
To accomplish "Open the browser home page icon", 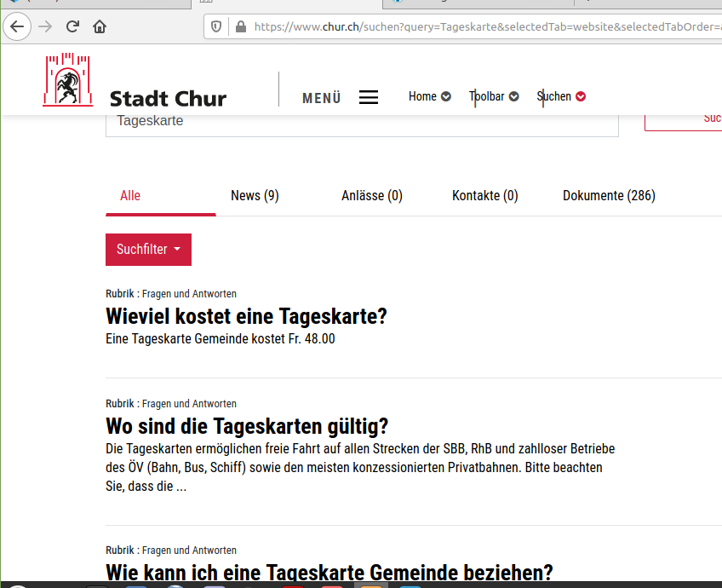I will pos(100,26).
